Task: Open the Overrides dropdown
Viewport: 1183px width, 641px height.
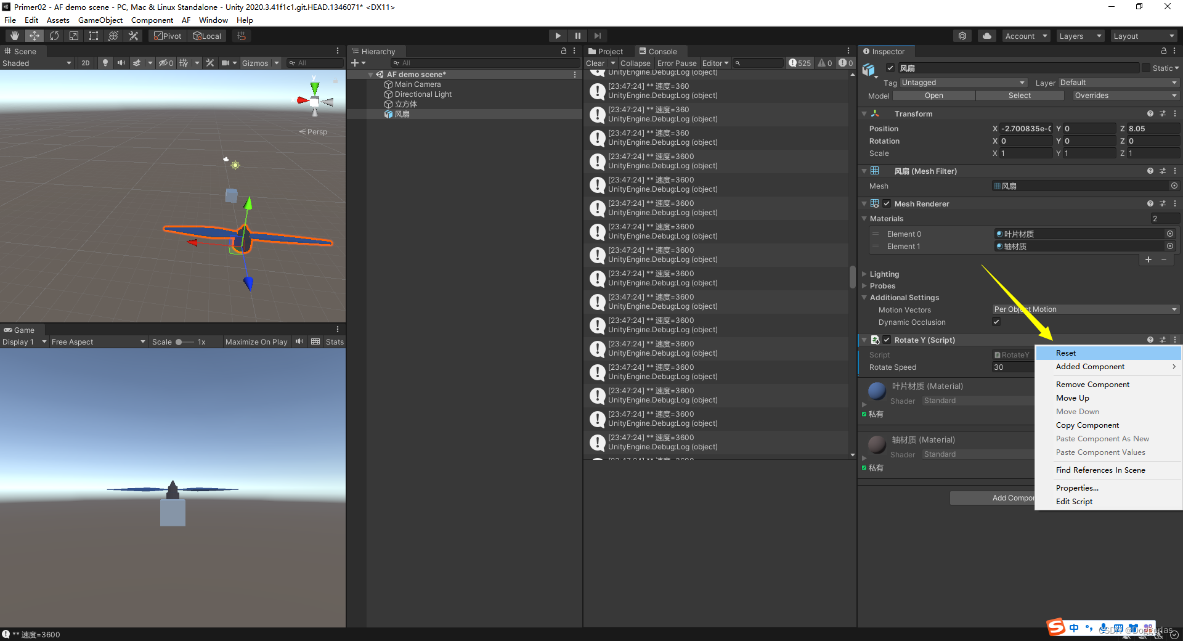Action: pos(1125,96)
